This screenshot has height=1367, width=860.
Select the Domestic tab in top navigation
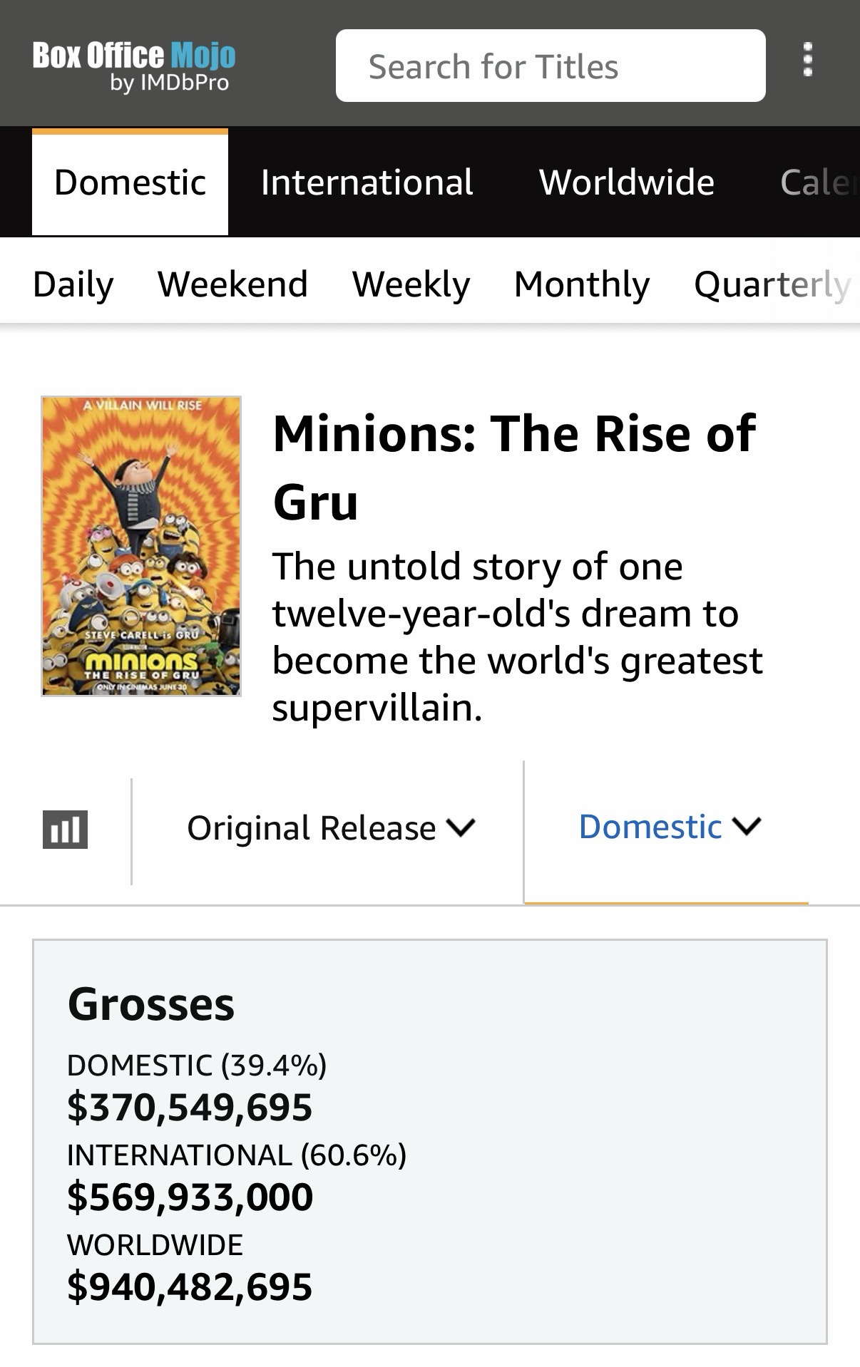coord(130,182)
